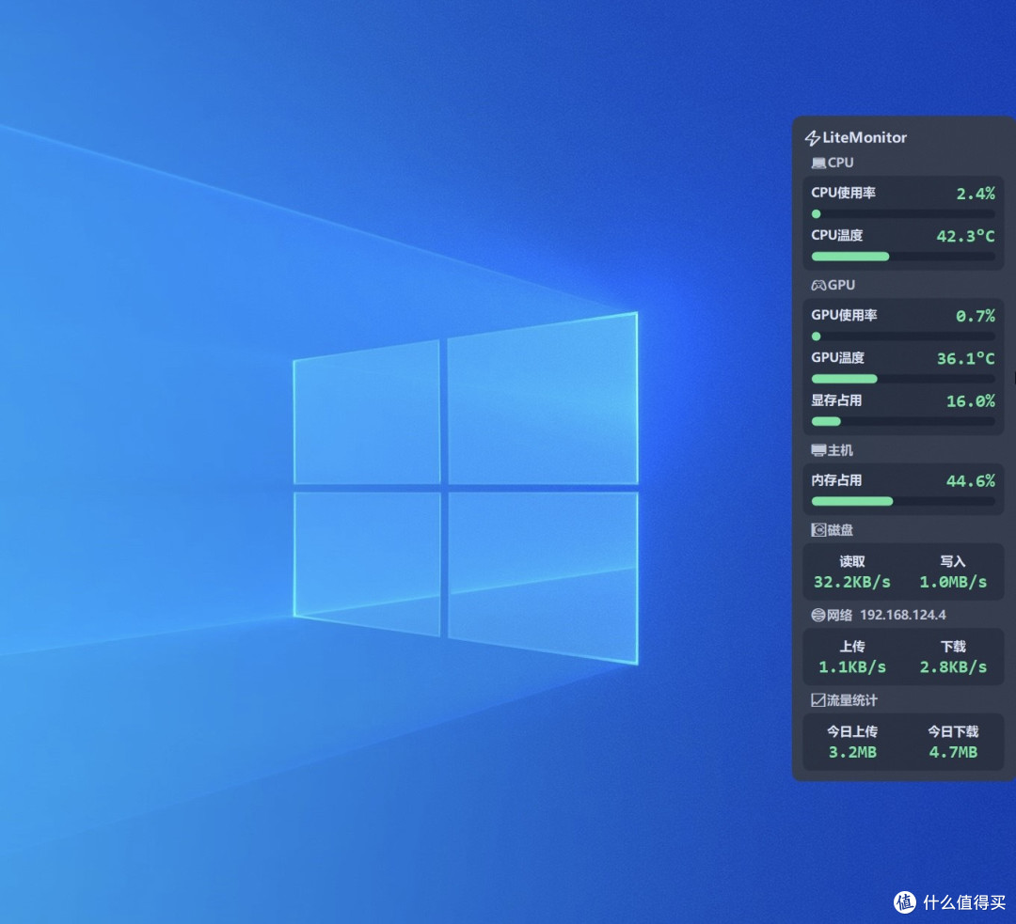Click the 今日下载 label

tap(953, 731)
